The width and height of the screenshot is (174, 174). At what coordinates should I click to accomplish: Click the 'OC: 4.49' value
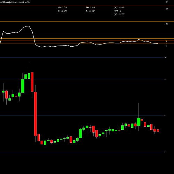pyautogui.click(x=119, y=8)
